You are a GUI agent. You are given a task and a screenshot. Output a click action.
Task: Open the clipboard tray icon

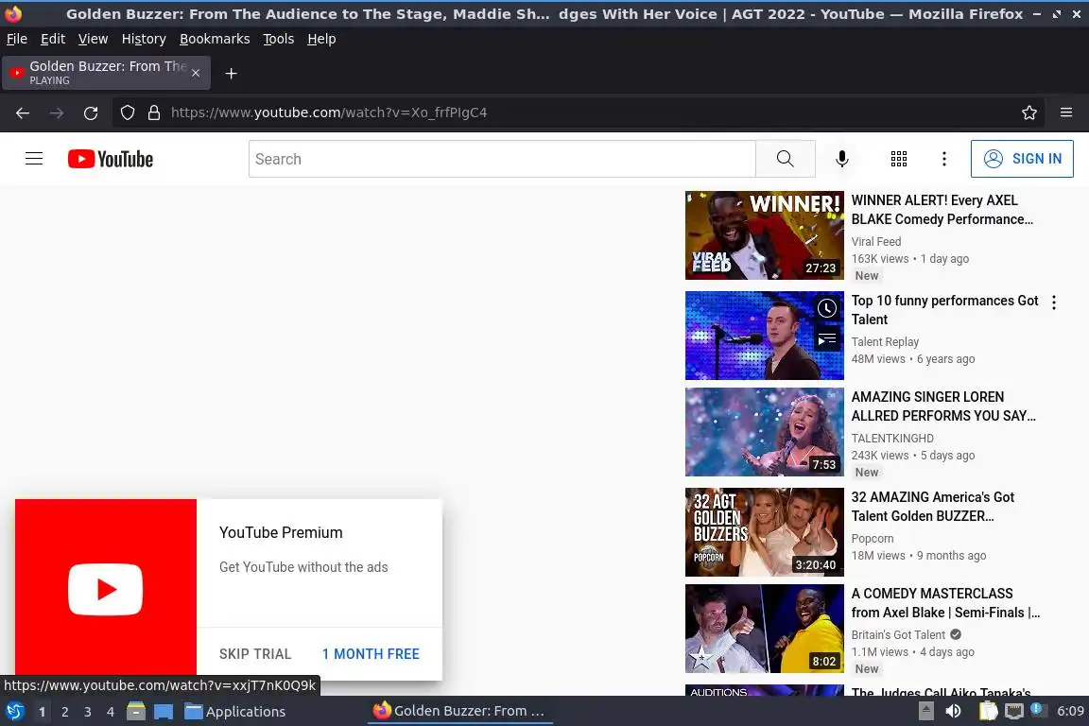click(988, 711)
